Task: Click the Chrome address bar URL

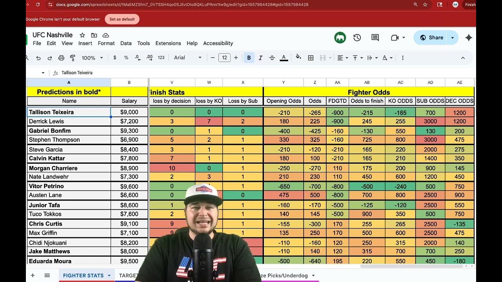Action: click(182, 5)
